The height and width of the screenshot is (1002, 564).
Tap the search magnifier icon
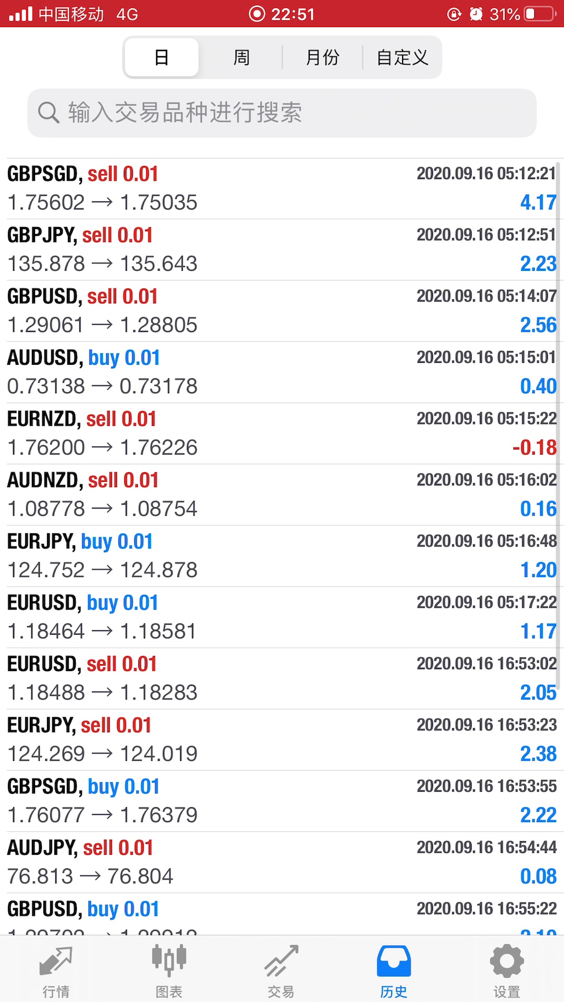pos(49,113)
